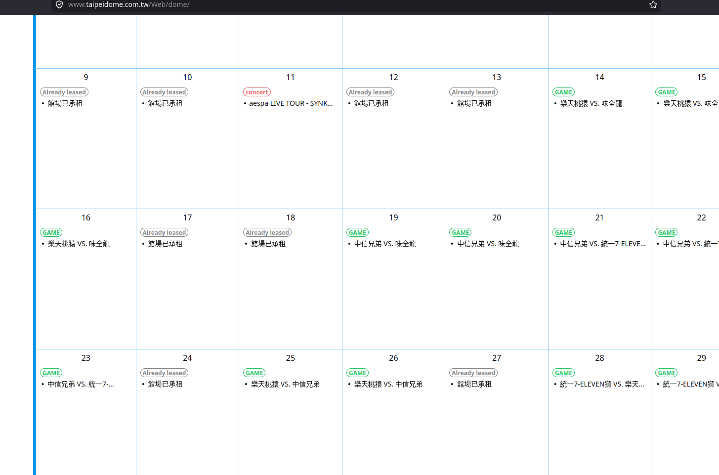The height and width of the screenshot is (475, 719).
Task: Open 館場已承租 entry on day 13
Action: click(x=474, y=103)
